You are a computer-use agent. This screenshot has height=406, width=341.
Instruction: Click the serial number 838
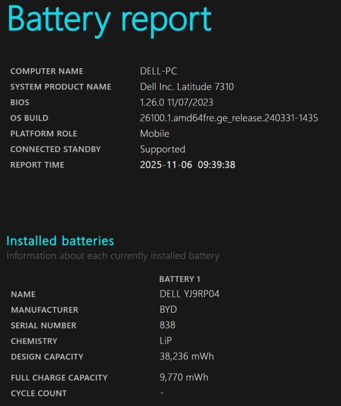(x=167, y=325)
